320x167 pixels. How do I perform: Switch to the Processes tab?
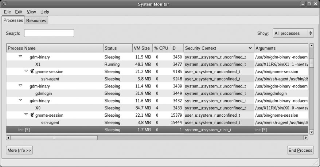click(13, 20)
